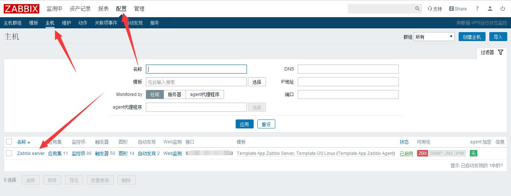Click the green agent encryption badge
511x196 pixels.
[474, 153]
